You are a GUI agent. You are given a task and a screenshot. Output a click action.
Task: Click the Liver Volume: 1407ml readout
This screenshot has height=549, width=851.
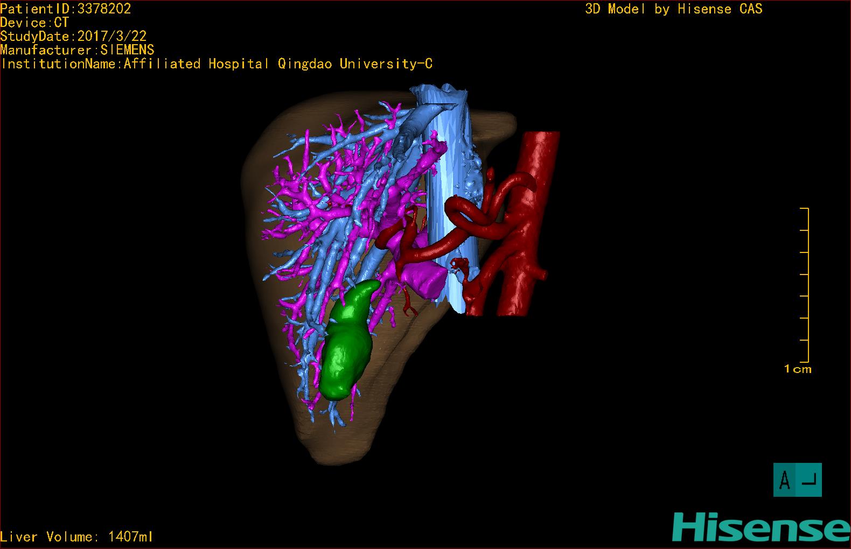tap(77, 537)
